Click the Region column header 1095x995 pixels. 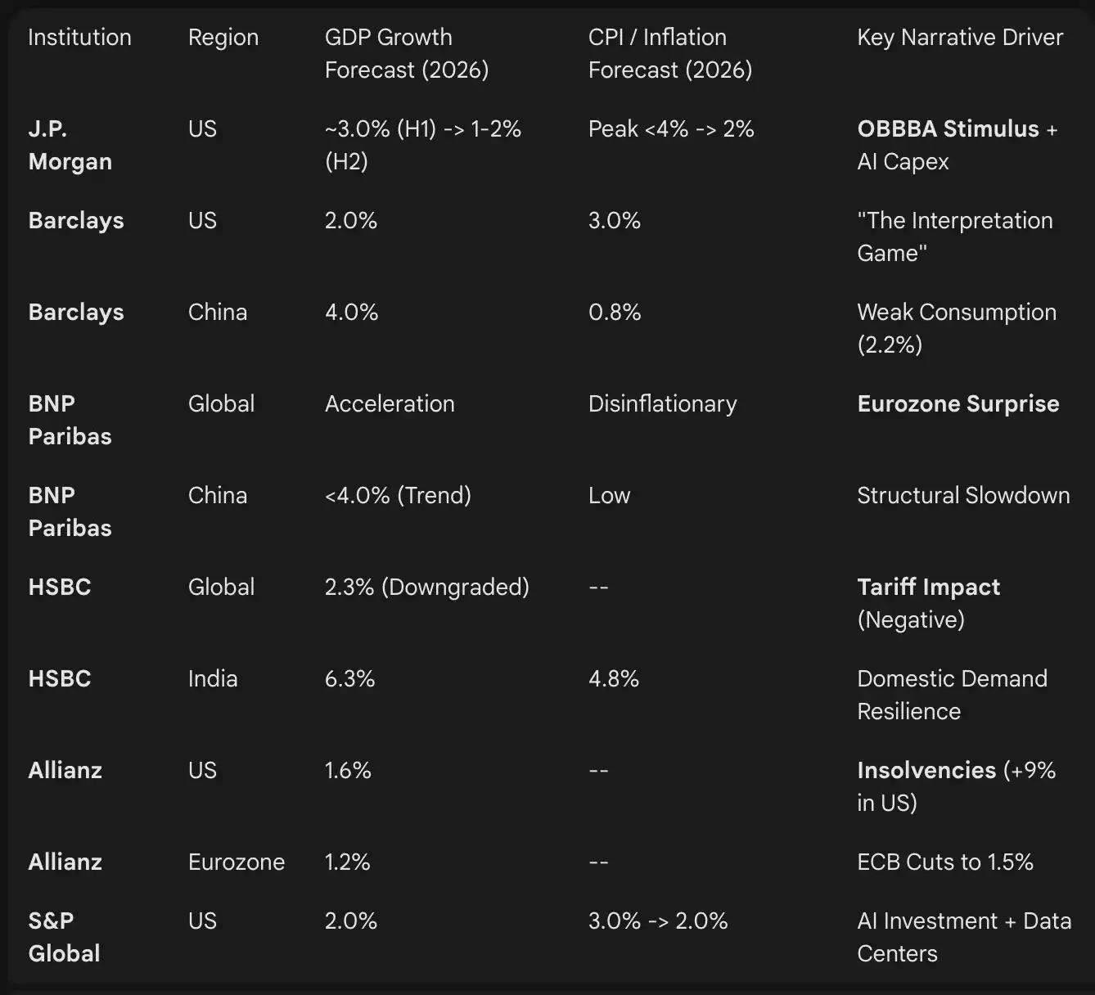[x=223, y=38]
